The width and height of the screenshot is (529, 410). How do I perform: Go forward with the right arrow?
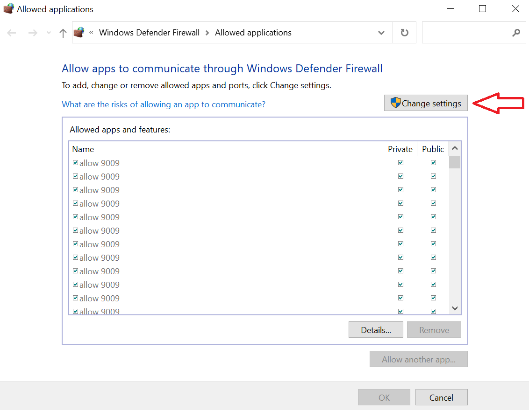click(x=33, y=33)
